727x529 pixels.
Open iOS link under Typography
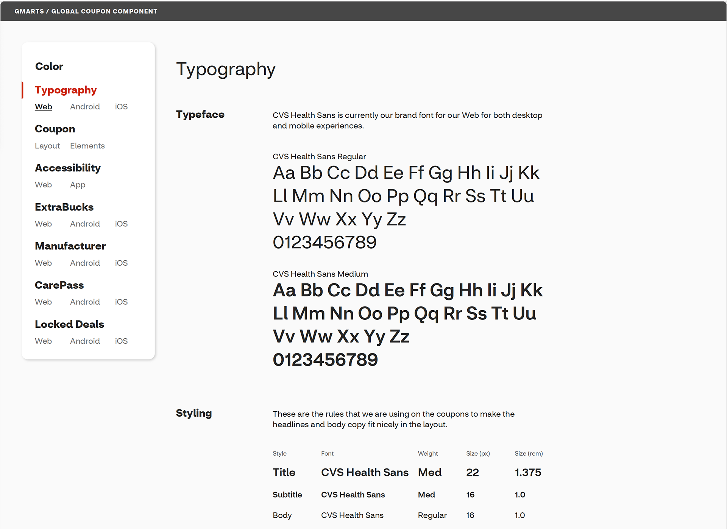[121, 107]
